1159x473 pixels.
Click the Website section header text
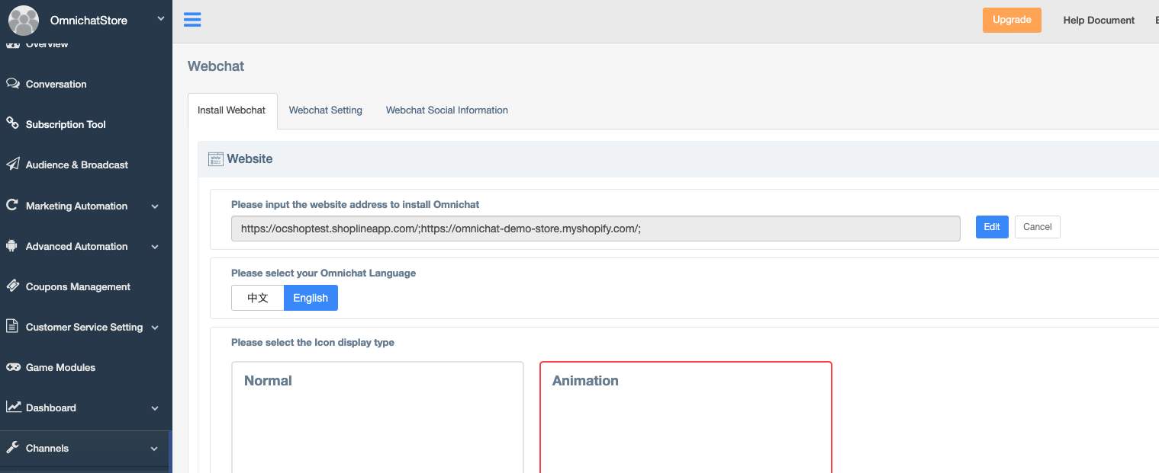tap(250, 159)
